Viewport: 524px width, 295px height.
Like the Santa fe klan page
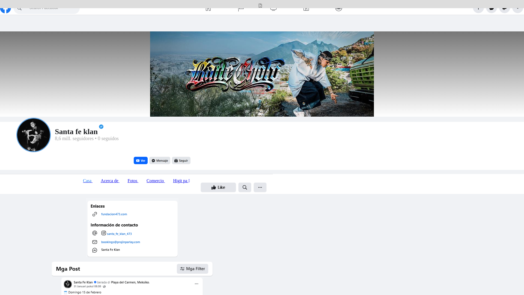pos(218,187)
